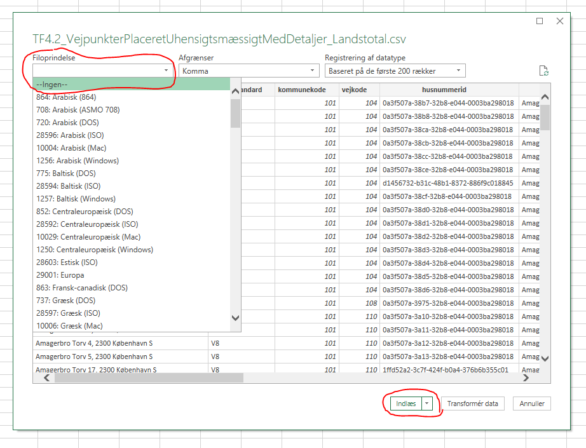
Task: Click the preview horizontal scroll left arrow
Action: [x=47, y=377]
